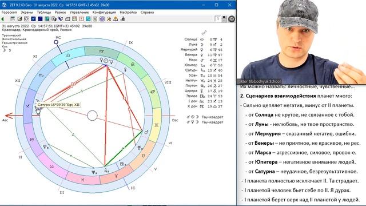Click the Mars glyph on the chart wheel
The image size is (366, 206).
(146, 132)
